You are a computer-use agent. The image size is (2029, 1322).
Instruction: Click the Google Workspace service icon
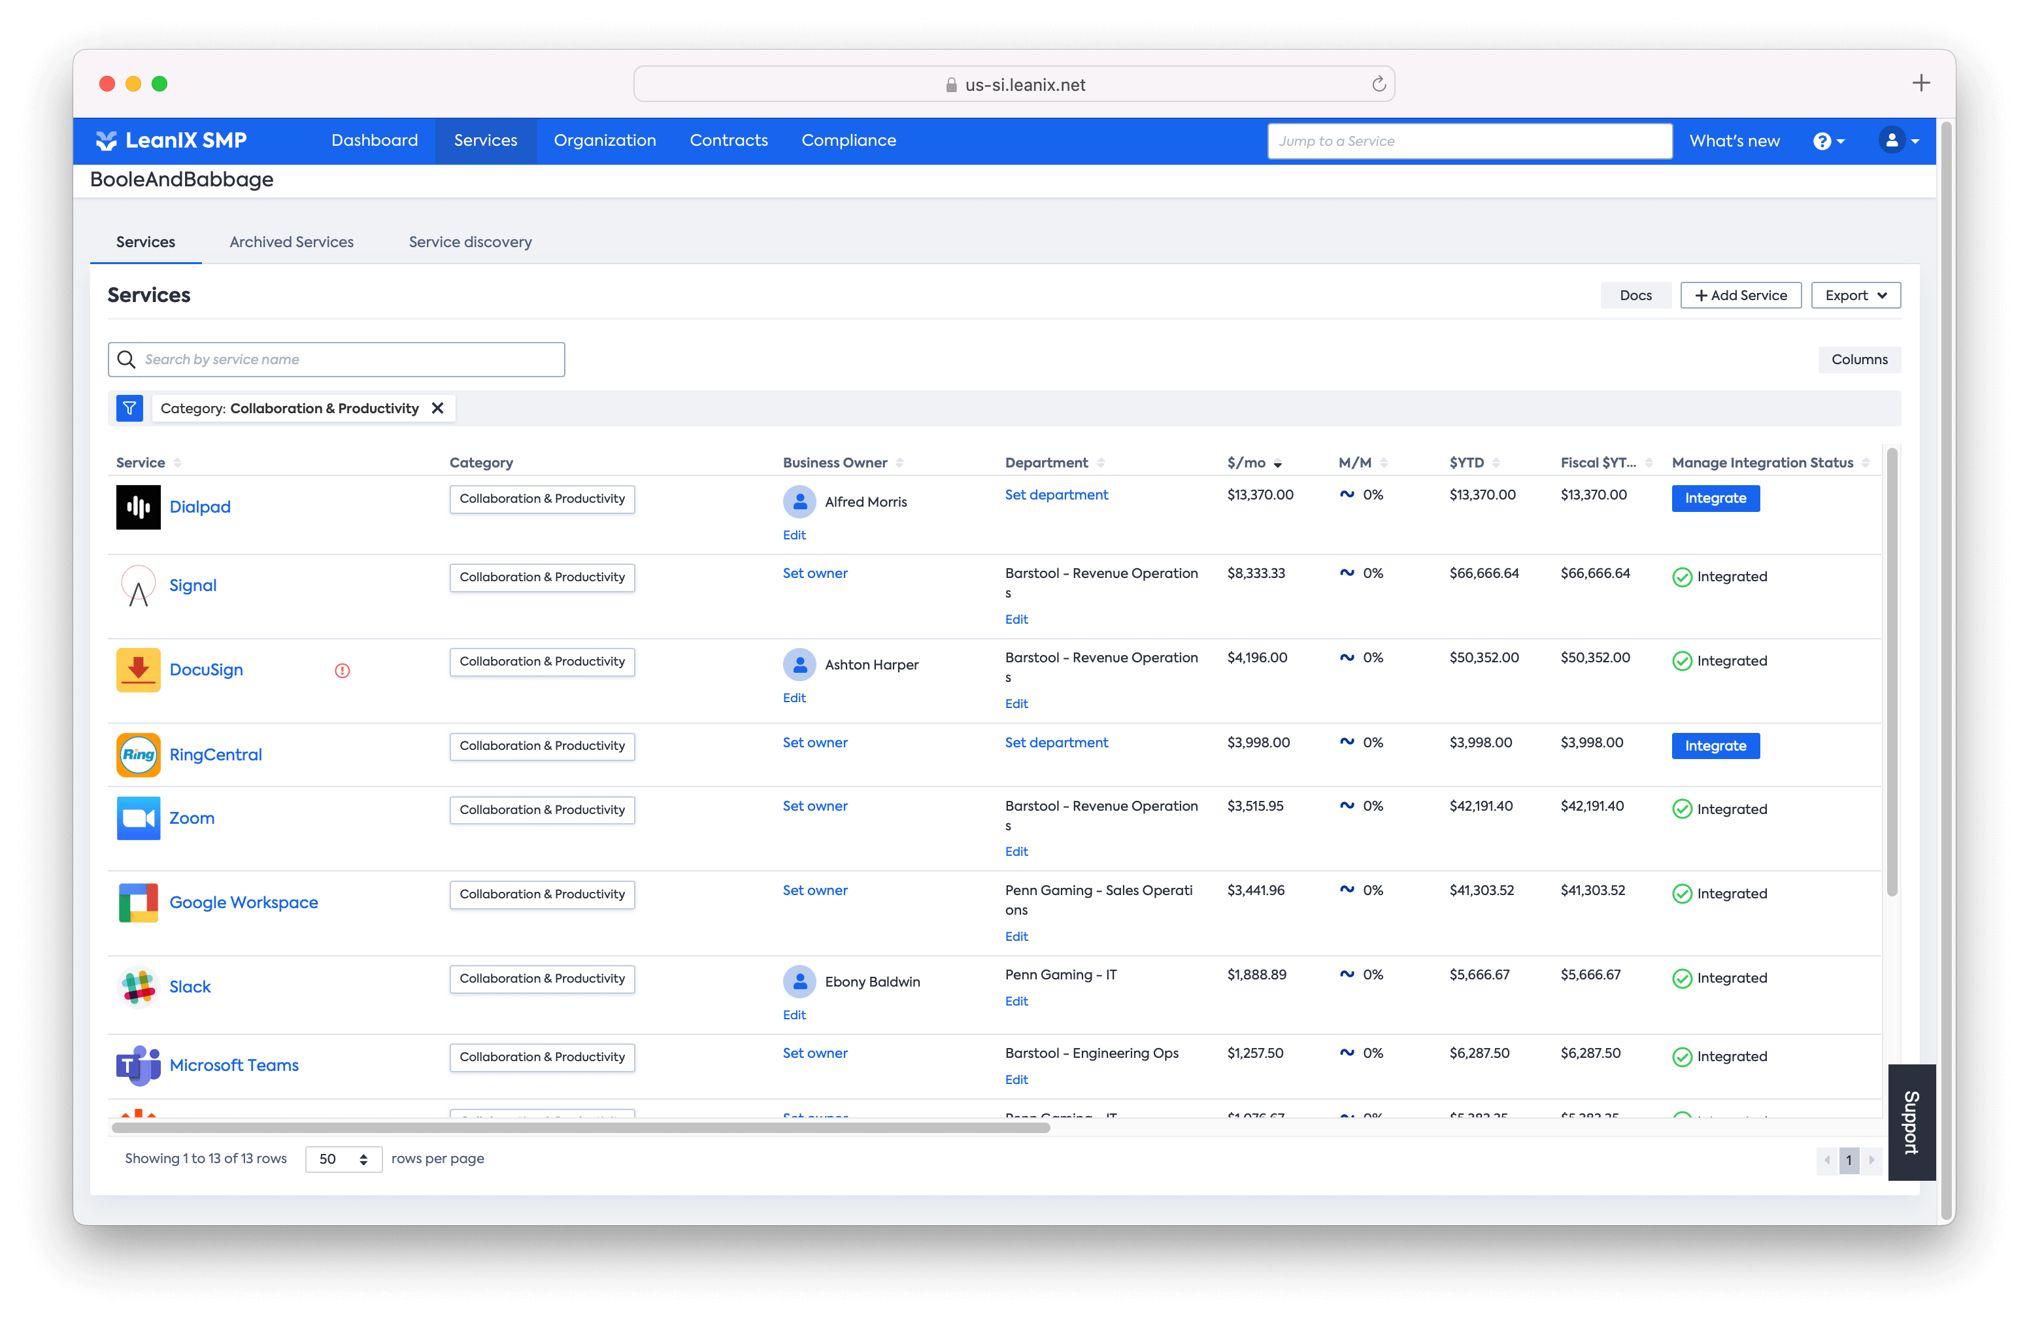pos(137,902)
